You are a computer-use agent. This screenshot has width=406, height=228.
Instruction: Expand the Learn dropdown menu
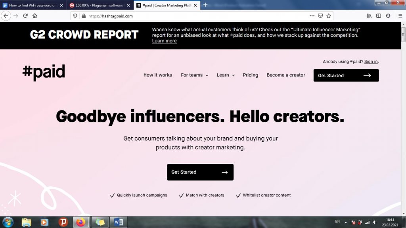[x=226, y=75]
